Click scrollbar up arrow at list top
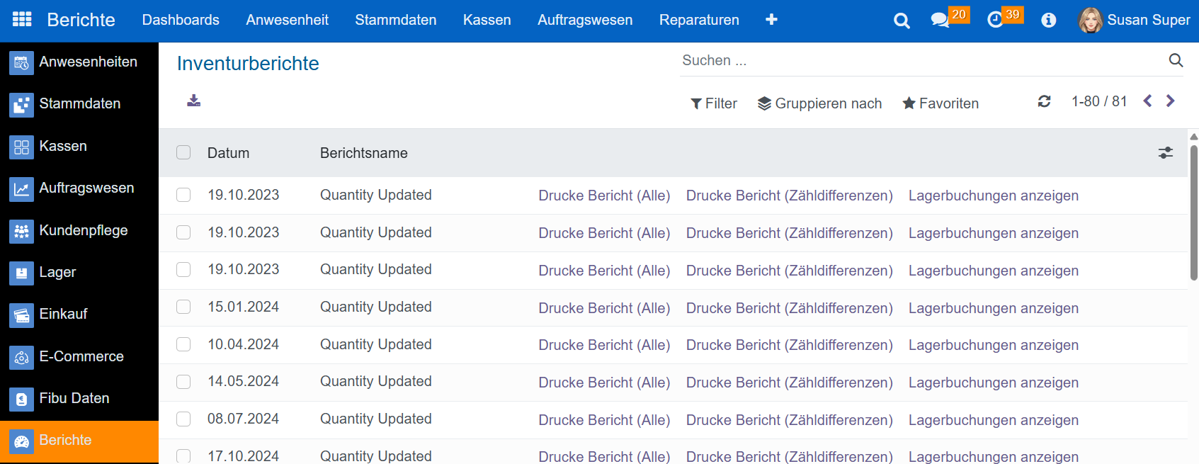Image resolution: width=1199 pixels, height=464 pixels. [1193, 137]
